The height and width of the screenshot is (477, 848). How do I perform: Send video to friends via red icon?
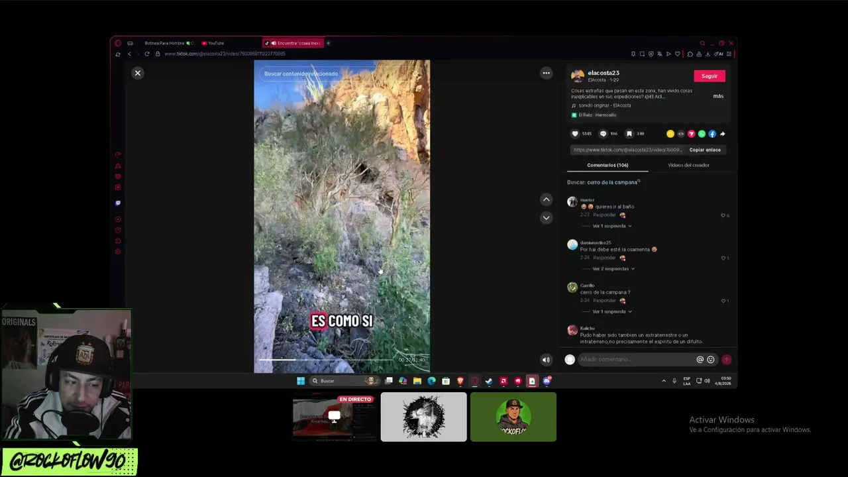click(x=691, y=134)
